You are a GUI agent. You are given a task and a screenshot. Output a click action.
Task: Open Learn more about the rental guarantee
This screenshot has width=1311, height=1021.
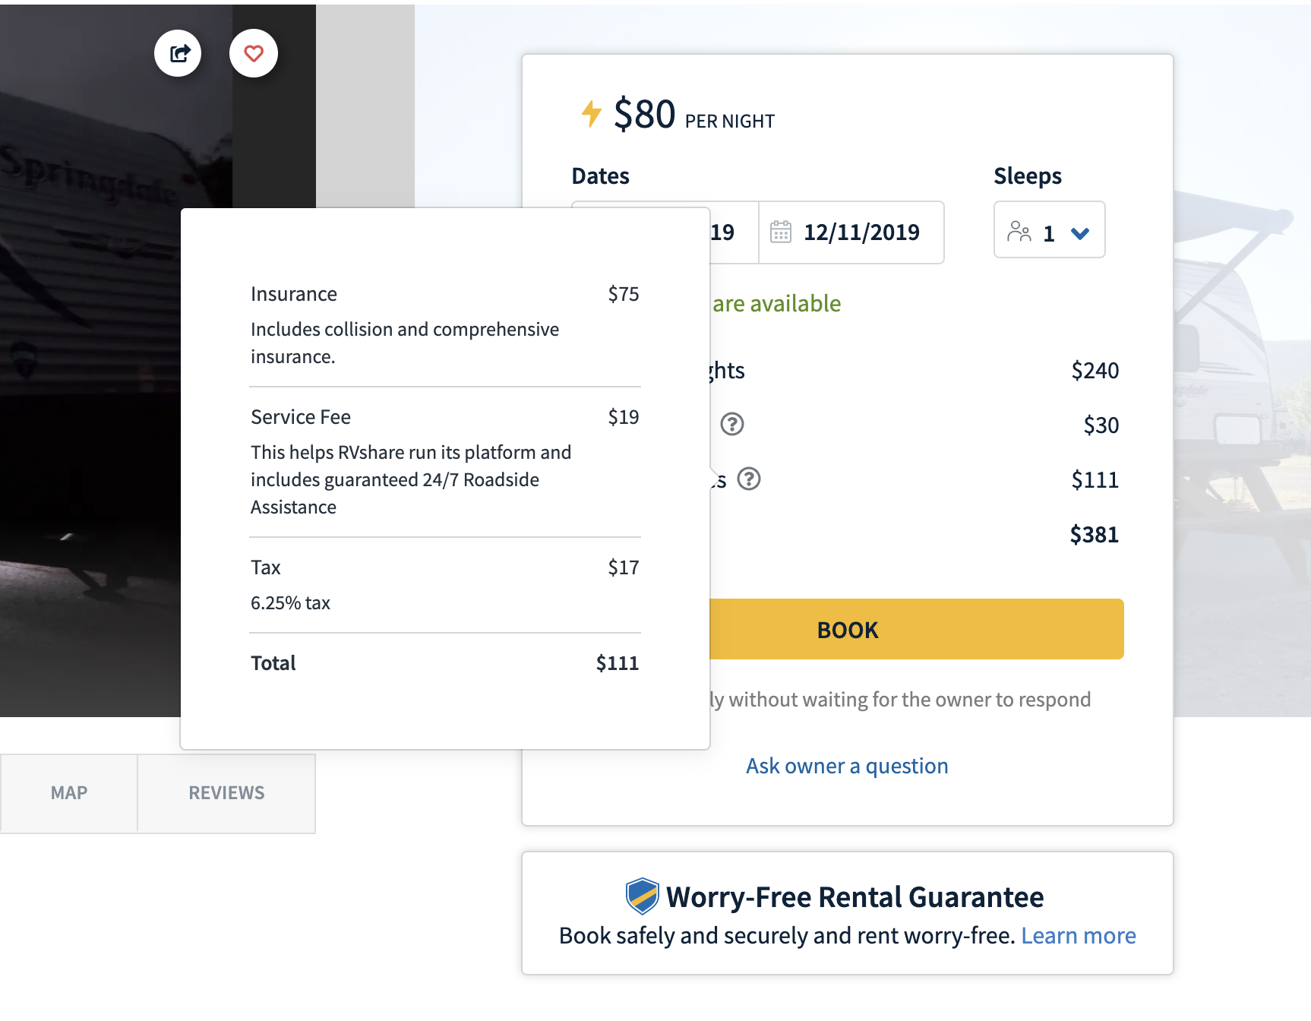click(1079, 935)
